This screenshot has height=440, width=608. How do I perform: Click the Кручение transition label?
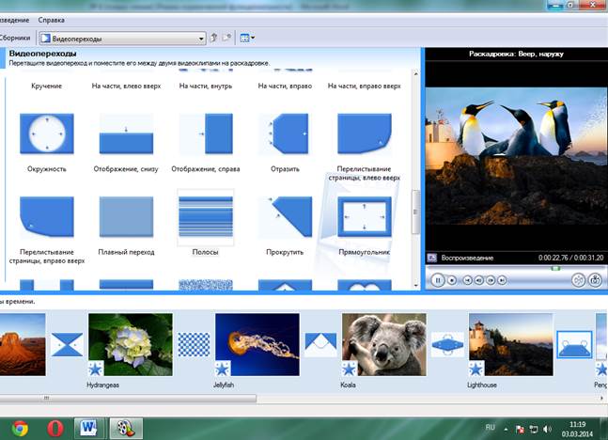click(x=47, y=86)
